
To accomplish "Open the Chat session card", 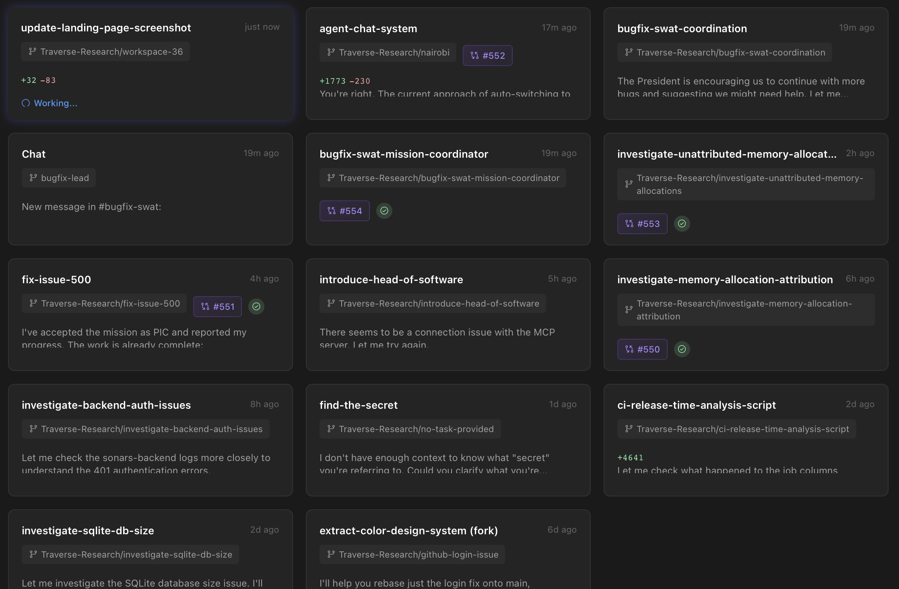I will pos(150,189).
